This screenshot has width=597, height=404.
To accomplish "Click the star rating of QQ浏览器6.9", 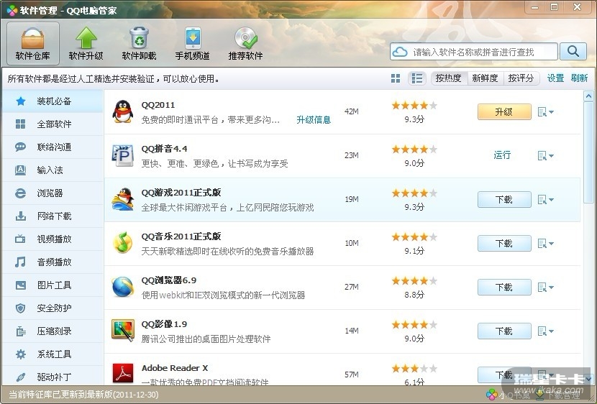I will click(x=414, y=281).
